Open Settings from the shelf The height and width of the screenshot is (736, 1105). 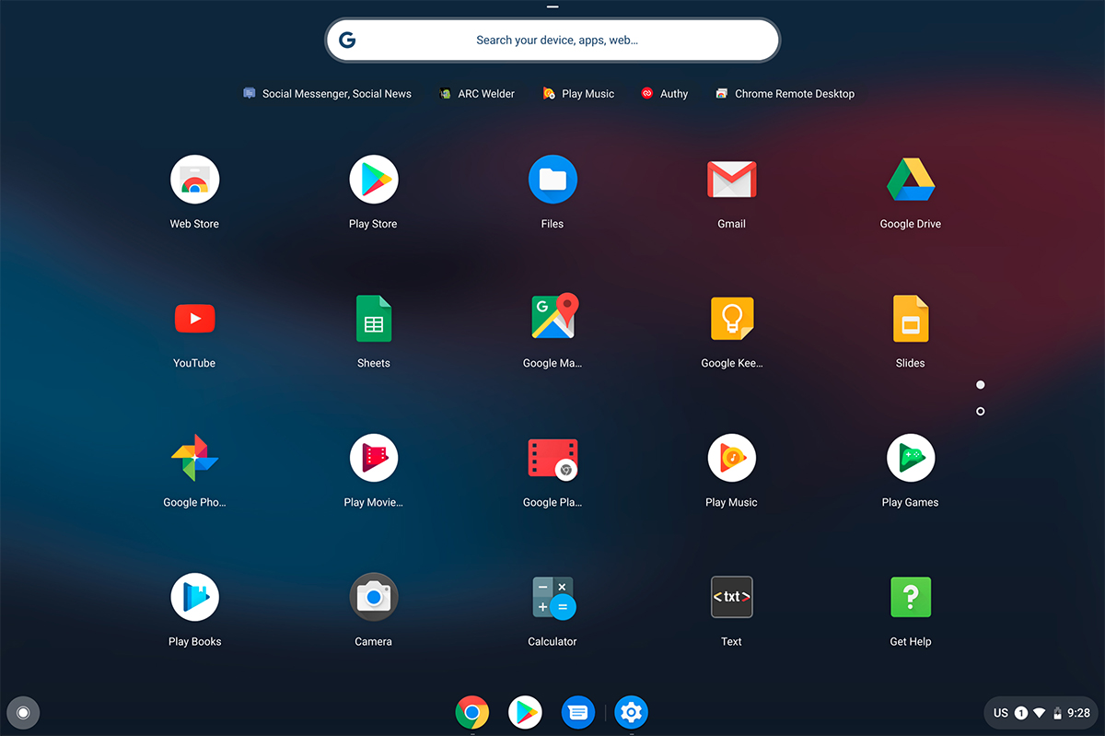click(631, 713)
